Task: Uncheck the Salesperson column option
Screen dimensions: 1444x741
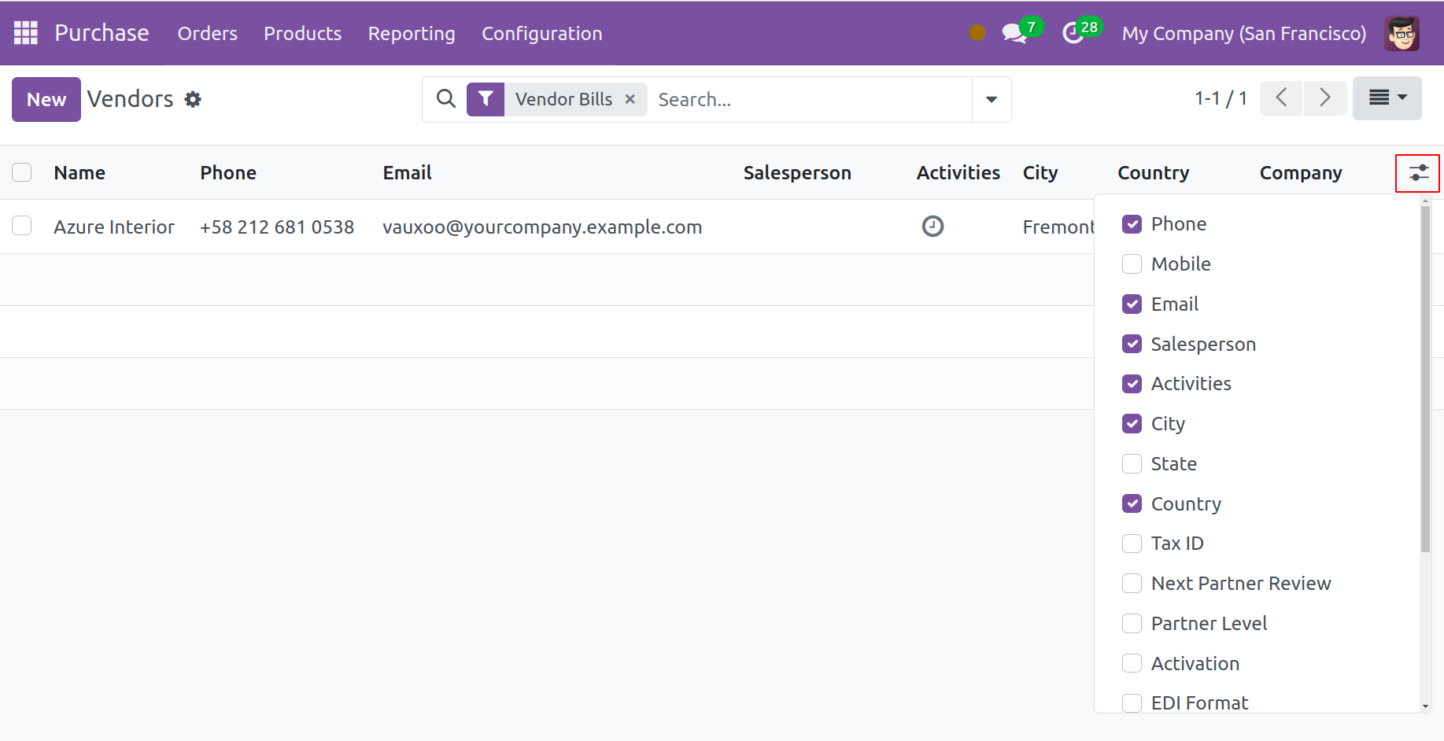Action: [x=1132, y=344]
